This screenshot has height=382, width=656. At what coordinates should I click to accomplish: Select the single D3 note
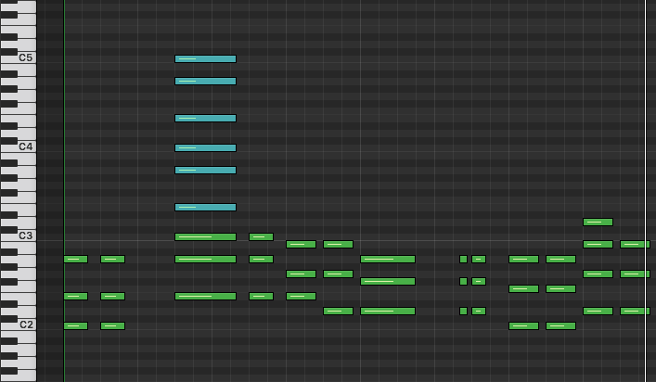point(598,222)
